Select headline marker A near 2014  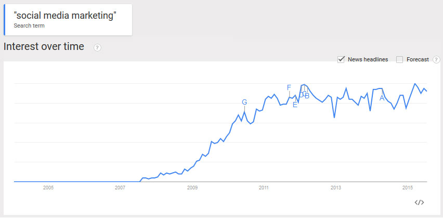coord(382,98)
